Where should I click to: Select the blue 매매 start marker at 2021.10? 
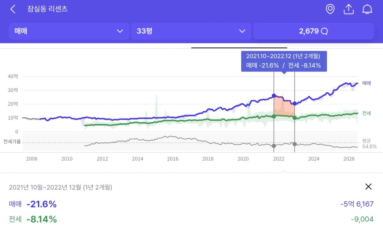(x=274, y=96)
